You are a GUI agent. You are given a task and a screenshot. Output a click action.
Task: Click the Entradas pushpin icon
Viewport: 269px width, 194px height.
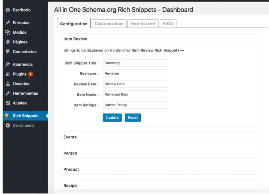[x=8, y=22]
